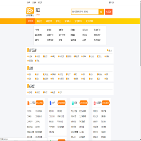Viewport: 141px width, 141px height.
Task: Select the highlighted first navigation tab
Action: pos(31,21)
